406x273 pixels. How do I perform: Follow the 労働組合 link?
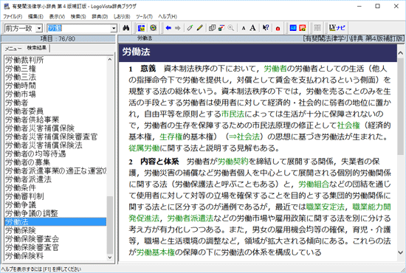pos(314,184)
